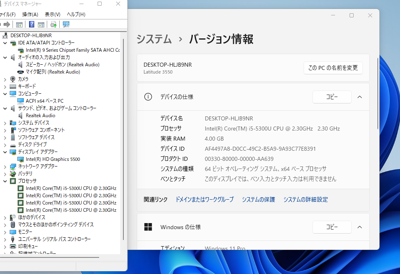The width and height of the screenshot is (400, 274).
Task: Click the システム breadcrumb to go back
Action: pyautogui.click(x=154, y=39)
